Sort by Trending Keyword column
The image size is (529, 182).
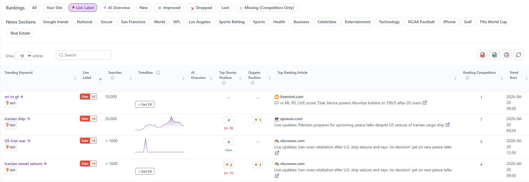[x=75, y=78]
